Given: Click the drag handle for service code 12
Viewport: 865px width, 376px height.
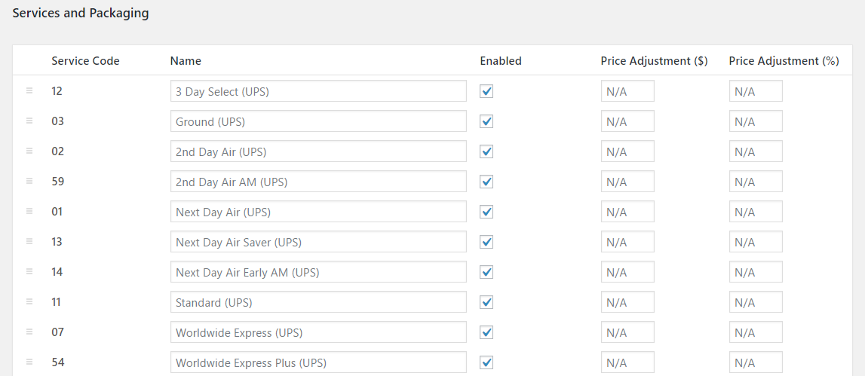Looking at the screenshot, I should coord(30,90).
